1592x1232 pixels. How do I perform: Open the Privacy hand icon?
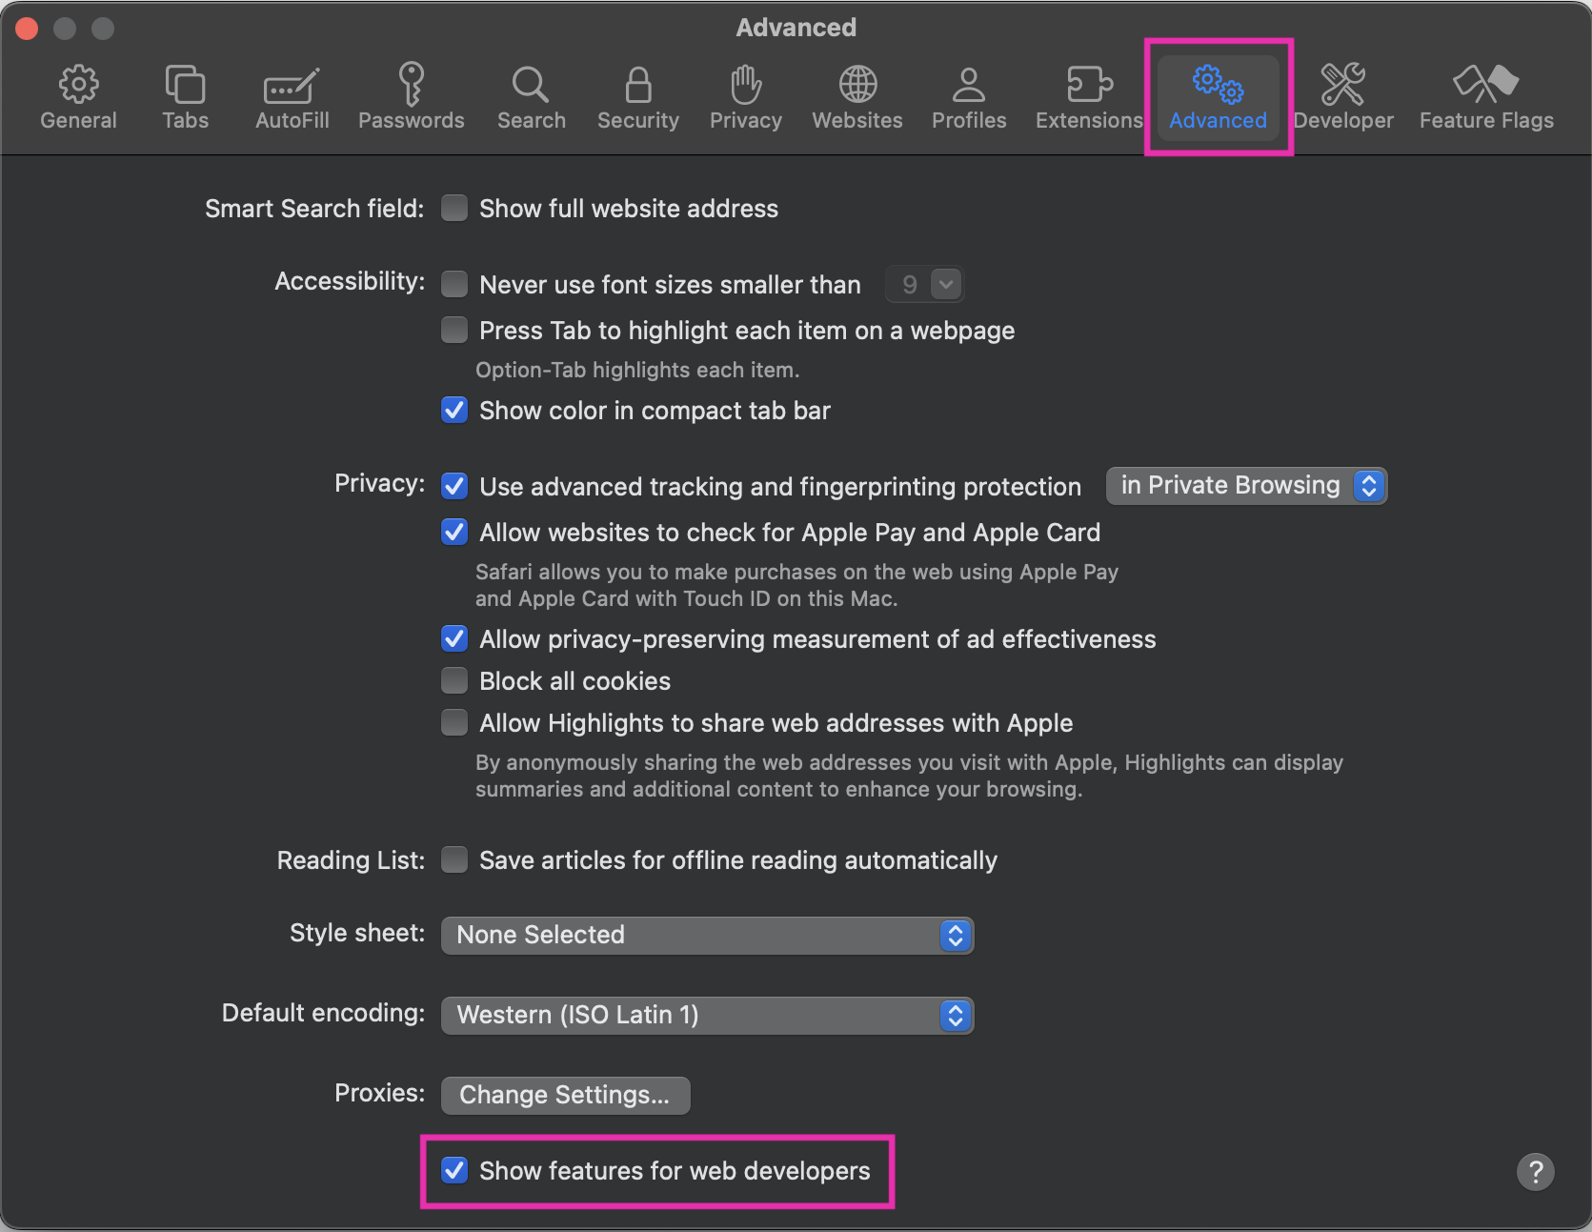(746, 85)
